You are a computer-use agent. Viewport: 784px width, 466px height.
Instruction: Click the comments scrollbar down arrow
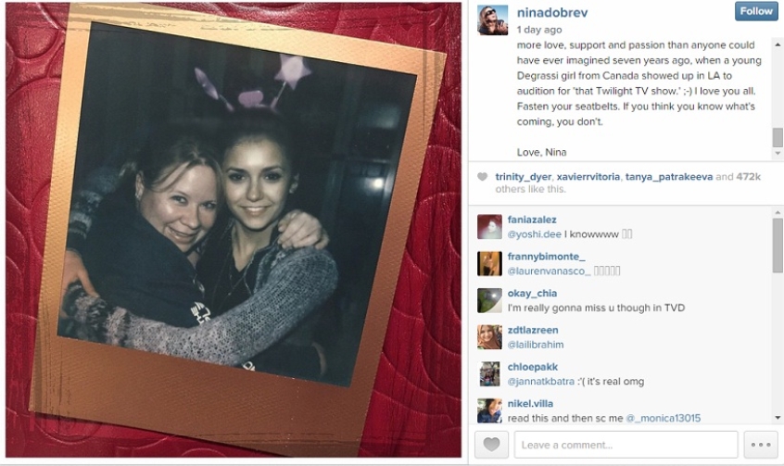pos(778,418)
